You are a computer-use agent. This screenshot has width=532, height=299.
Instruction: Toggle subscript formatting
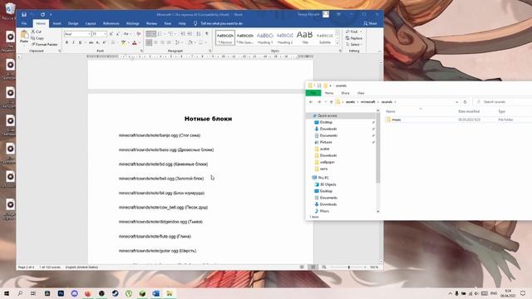click(x=97, y=42)
